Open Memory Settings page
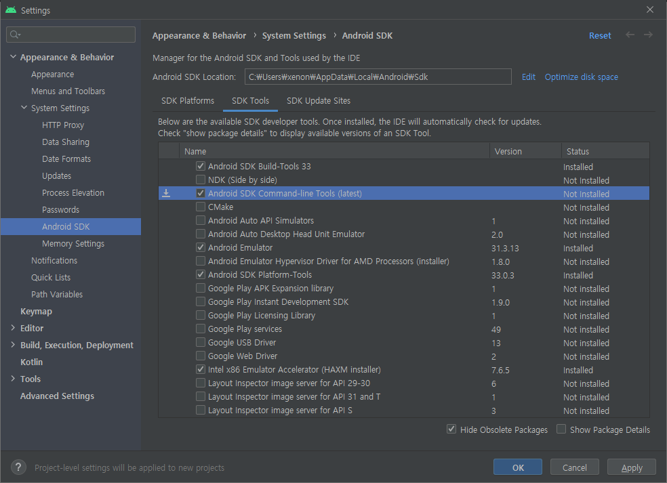 click(x=73, y=244)
